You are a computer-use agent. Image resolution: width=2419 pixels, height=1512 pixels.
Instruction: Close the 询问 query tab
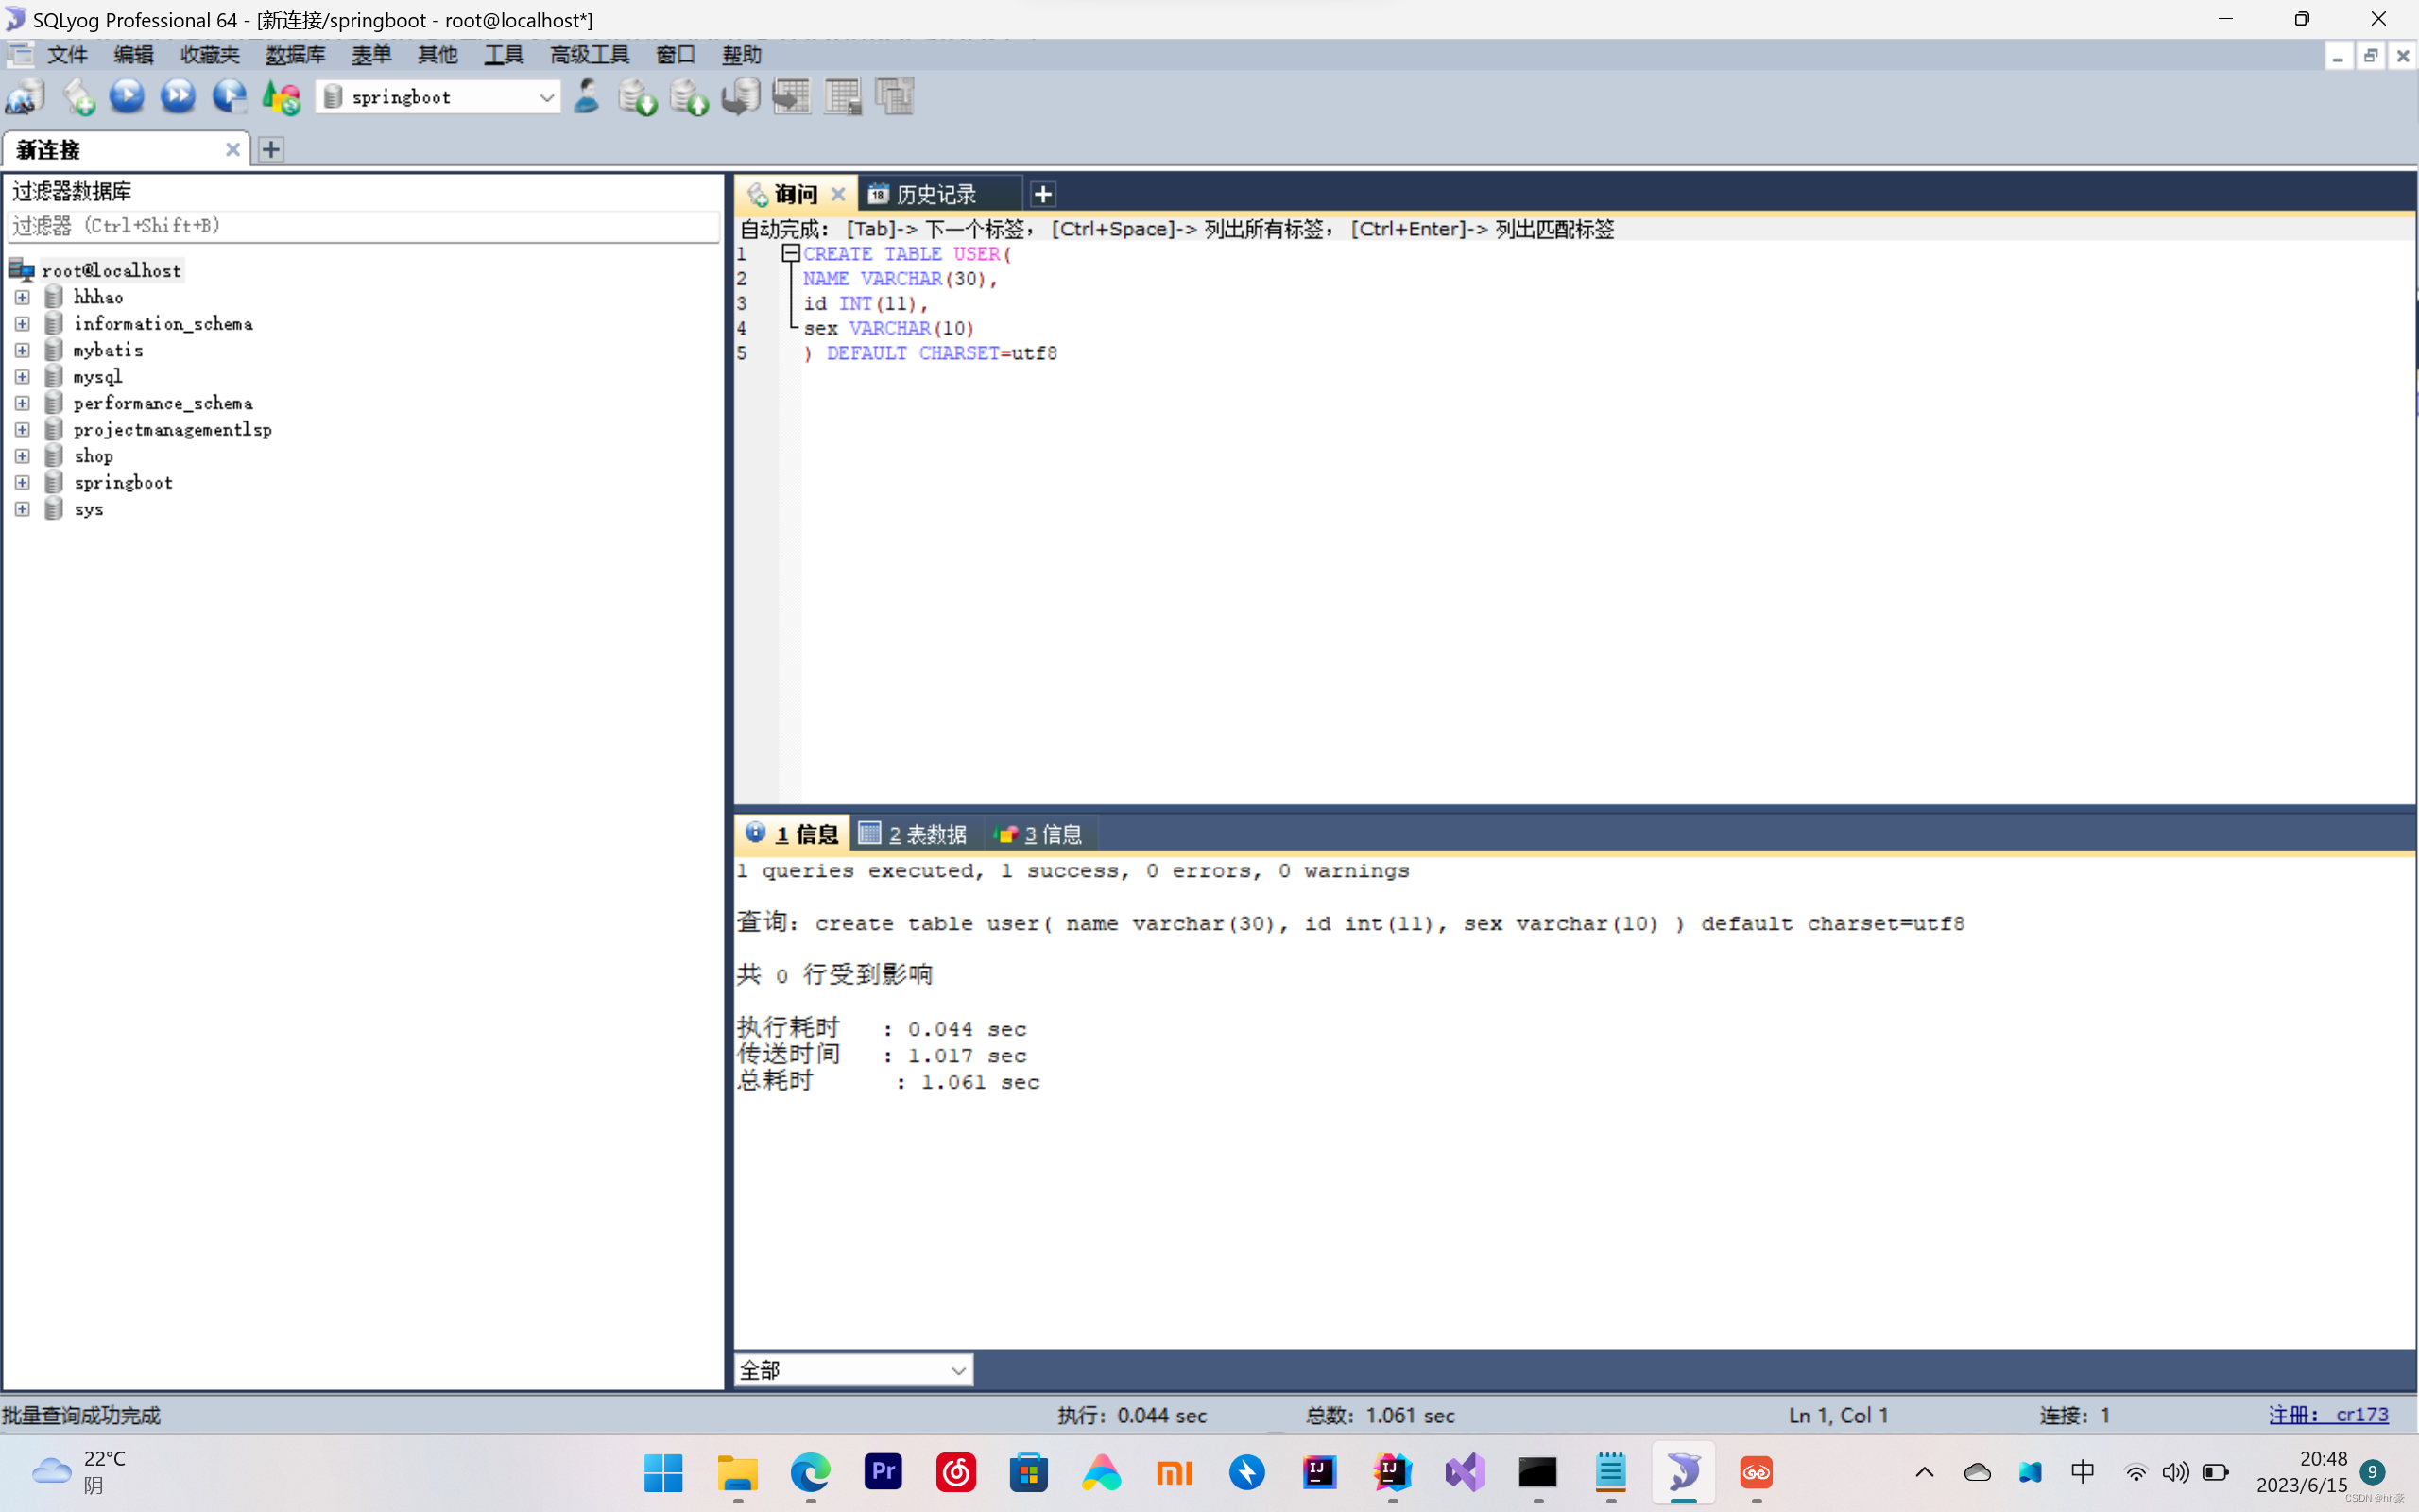coord(839,194)
